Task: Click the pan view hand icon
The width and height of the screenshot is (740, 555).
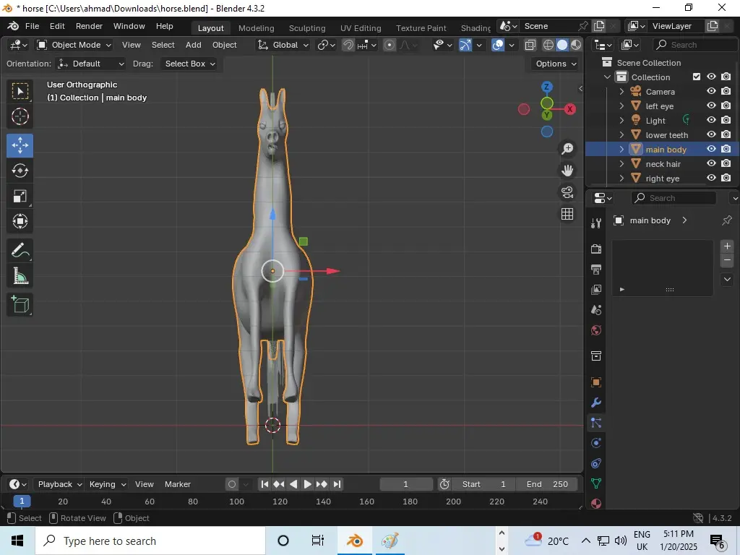Action: click(x=567, y=171)
